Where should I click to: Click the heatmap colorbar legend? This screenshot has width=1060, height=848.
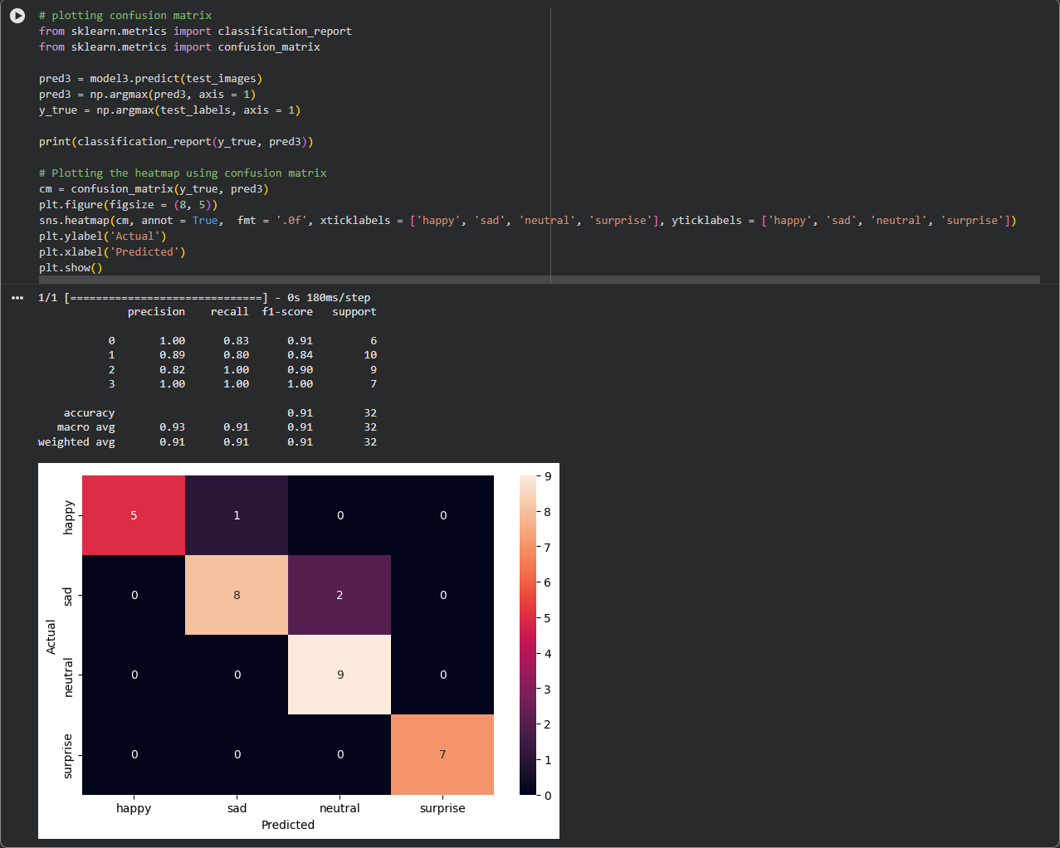pyautogui.click(x=528, y=636)
